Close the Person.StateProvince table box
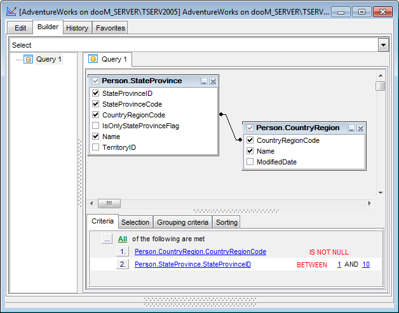 coord(213,81)
